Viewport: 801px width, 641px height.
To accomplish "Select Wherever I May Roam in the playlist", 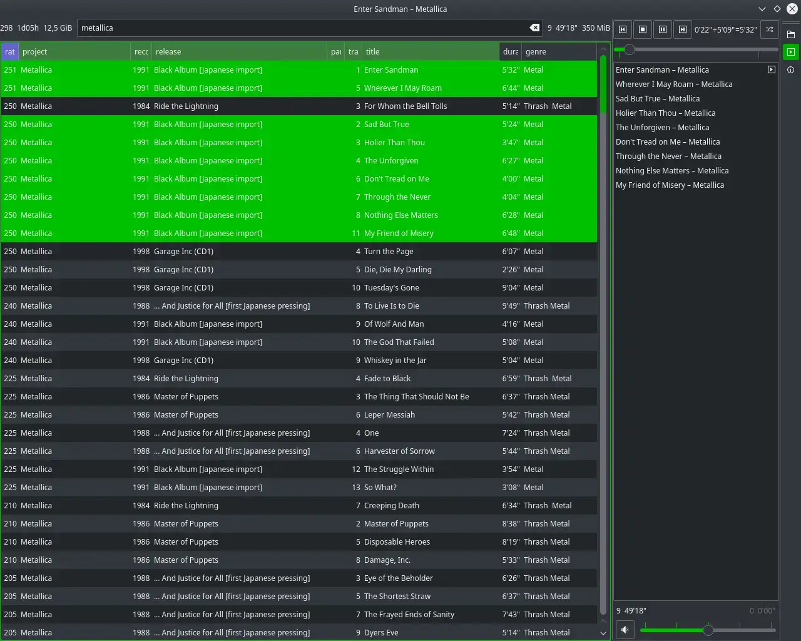I will pyautogui.click(x=696, y=84).
